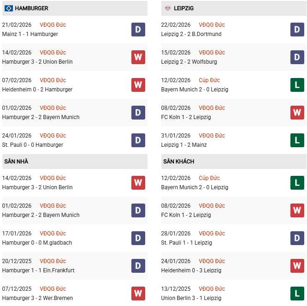Click the L badge for Union Berlin 3 - 1 Leipzig
307x306 pixels.
point(297,294)
